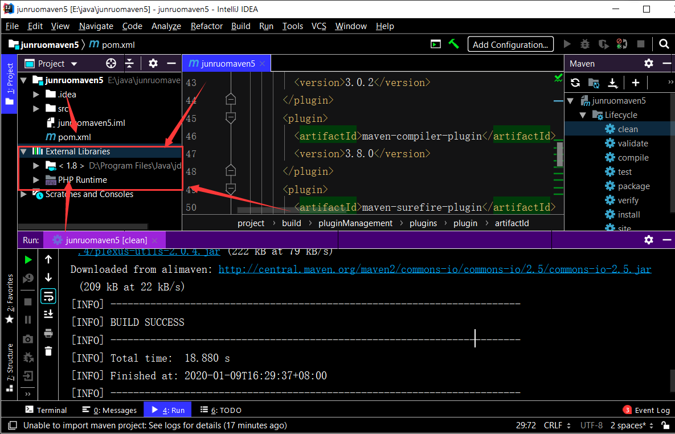Switch to the Terminal tool tab
675x434 pixels.
tap(46, 410)
